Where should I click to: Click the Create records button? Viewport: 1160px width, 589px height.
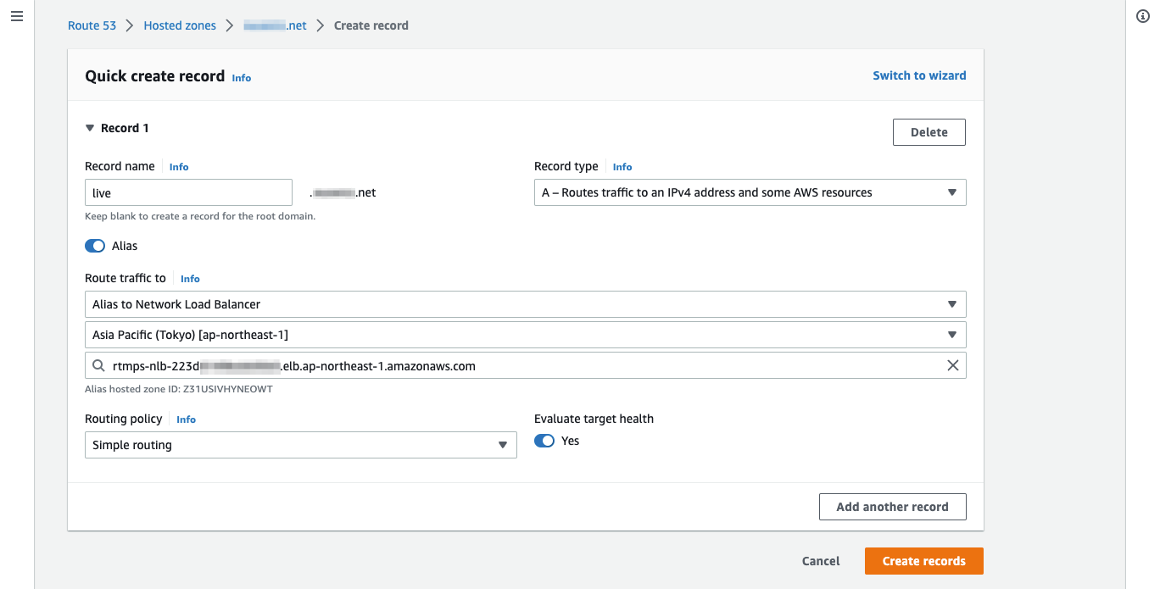[923, 561]
